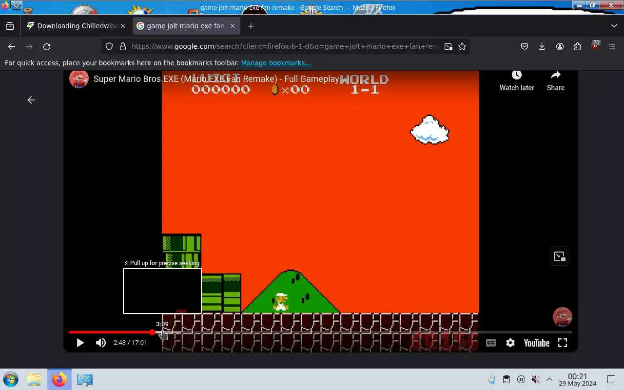Viewport: 624px width, 390px height.
Task: Click the seek preview thumbnail
Action: (x=162, y=291)
